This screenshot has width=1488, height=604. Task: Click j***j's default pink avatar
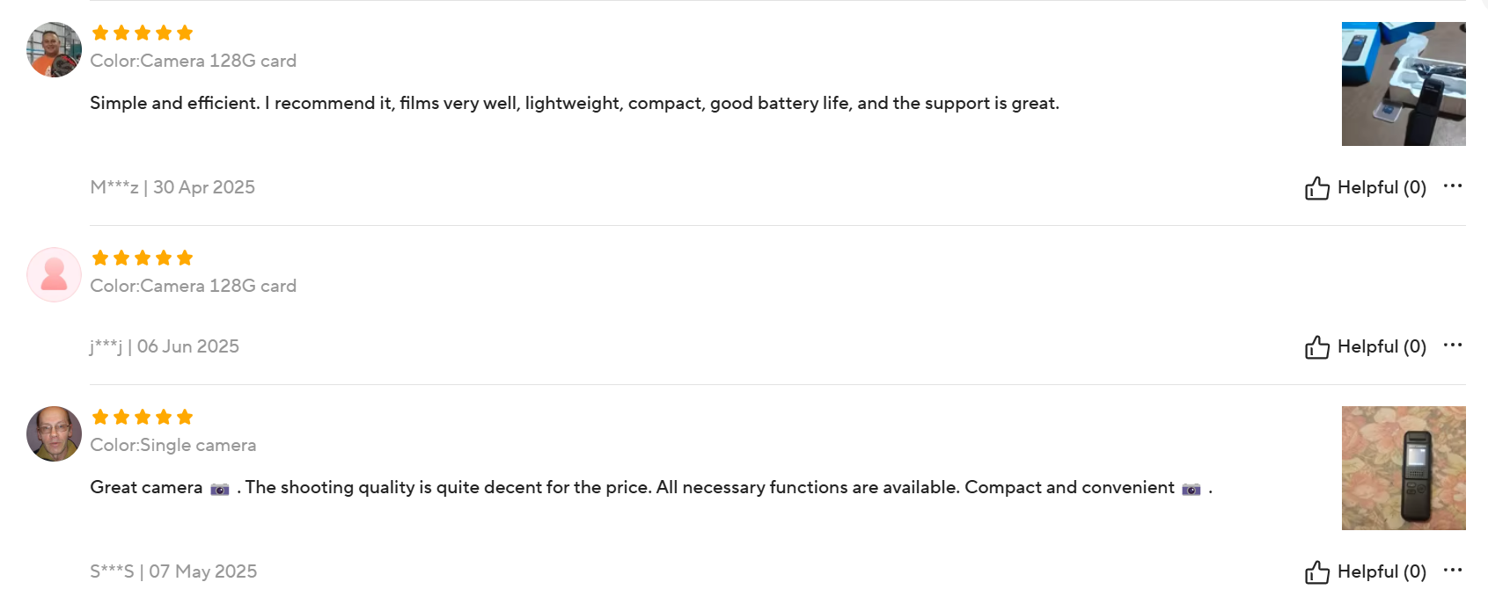(x=54, y=274)
